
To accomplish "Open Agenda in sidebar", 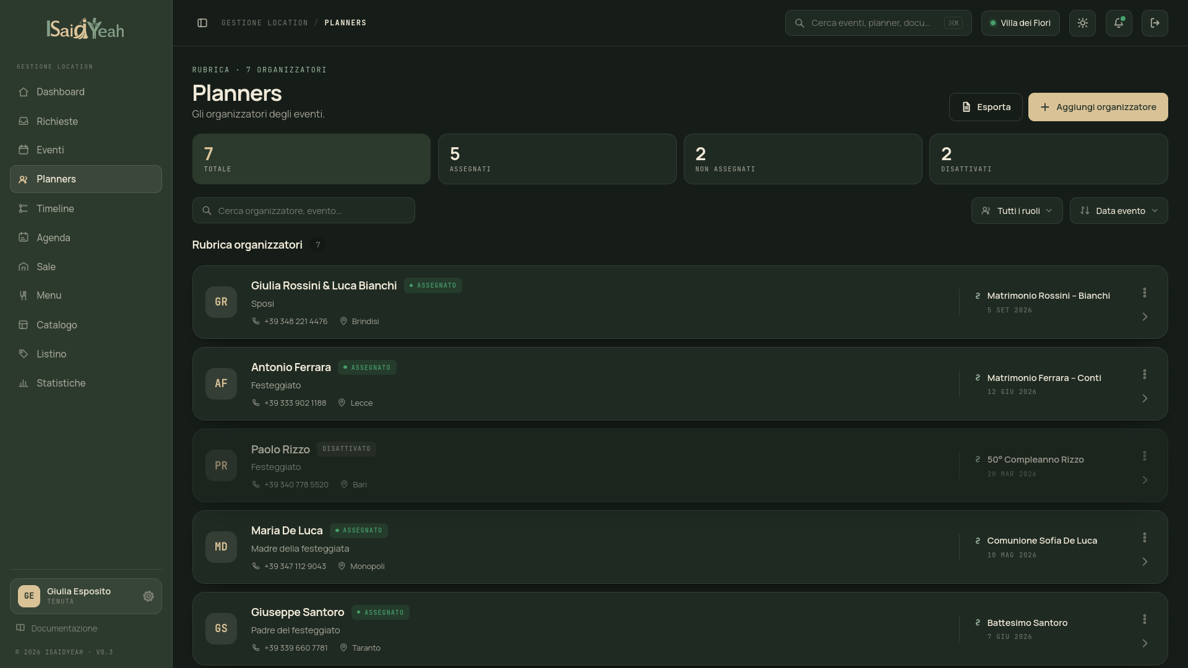I will click(86, 238).
